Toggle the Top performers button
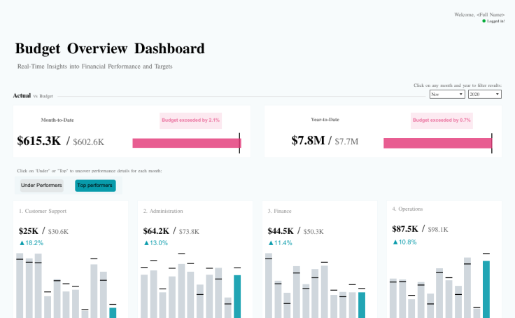The height and width of the screenshot is (318, 515). pyautogui.click(x=95, y=186)
